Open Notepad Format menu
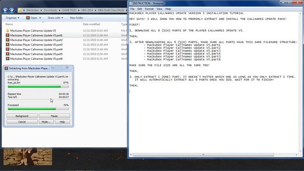 point(149,9)
